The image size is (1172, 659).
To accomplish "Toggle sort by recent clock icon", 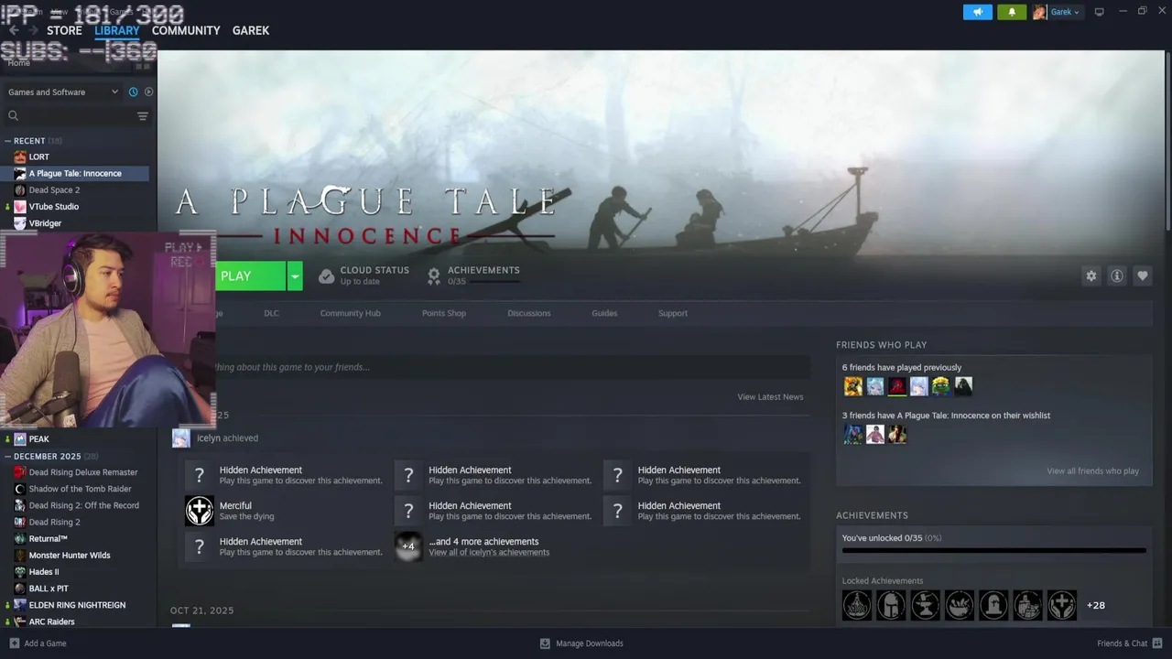I will click(x=133, y=92).
